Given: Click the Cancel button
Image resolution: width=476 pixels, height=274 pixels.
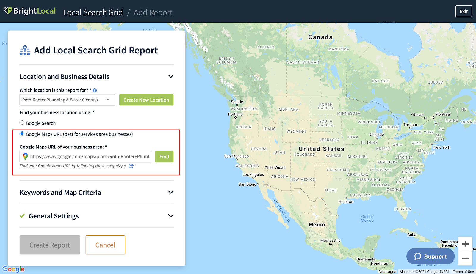Looking at the screenshot, I should [x=105, y=245].
